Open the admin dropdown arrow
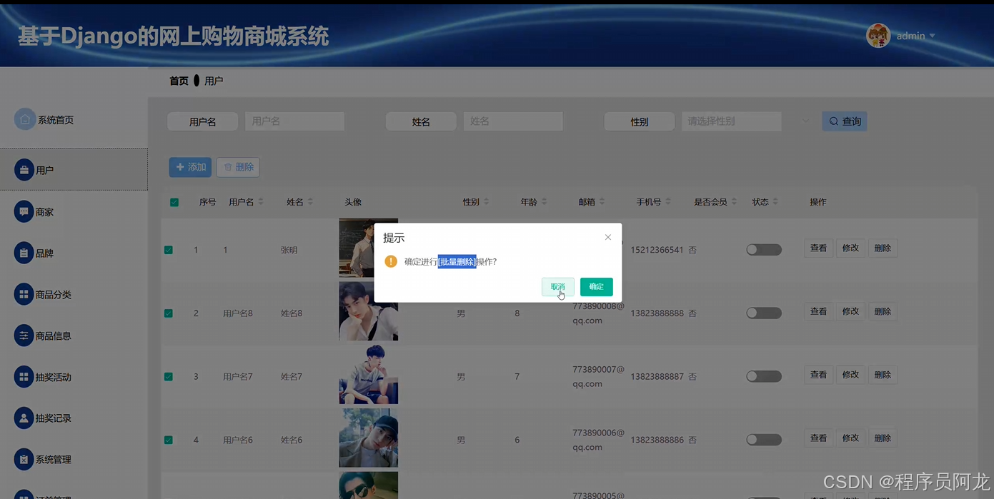994x499 pixels. [x=932, y=36]
